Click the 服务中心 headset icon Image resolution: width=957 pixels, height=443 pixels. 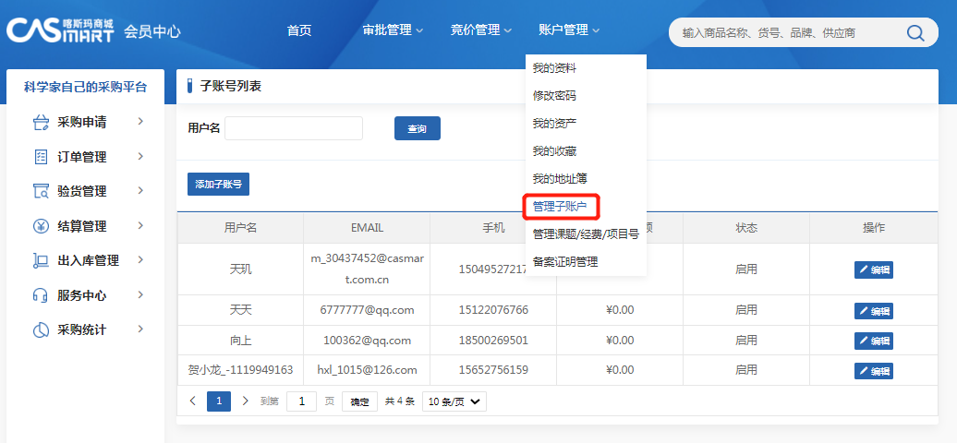(41, 295)
